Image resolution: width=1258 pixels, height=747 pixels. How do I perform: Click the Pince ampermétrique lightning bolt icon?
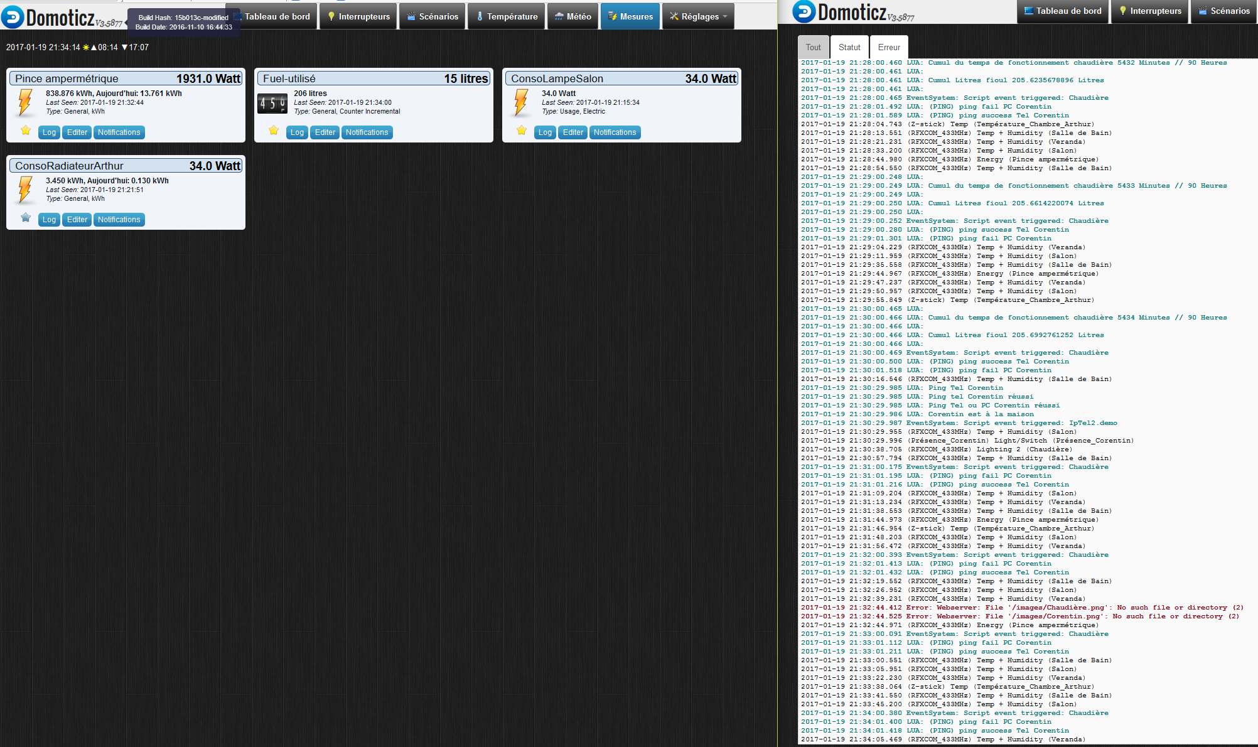click(x=25, y=103)
